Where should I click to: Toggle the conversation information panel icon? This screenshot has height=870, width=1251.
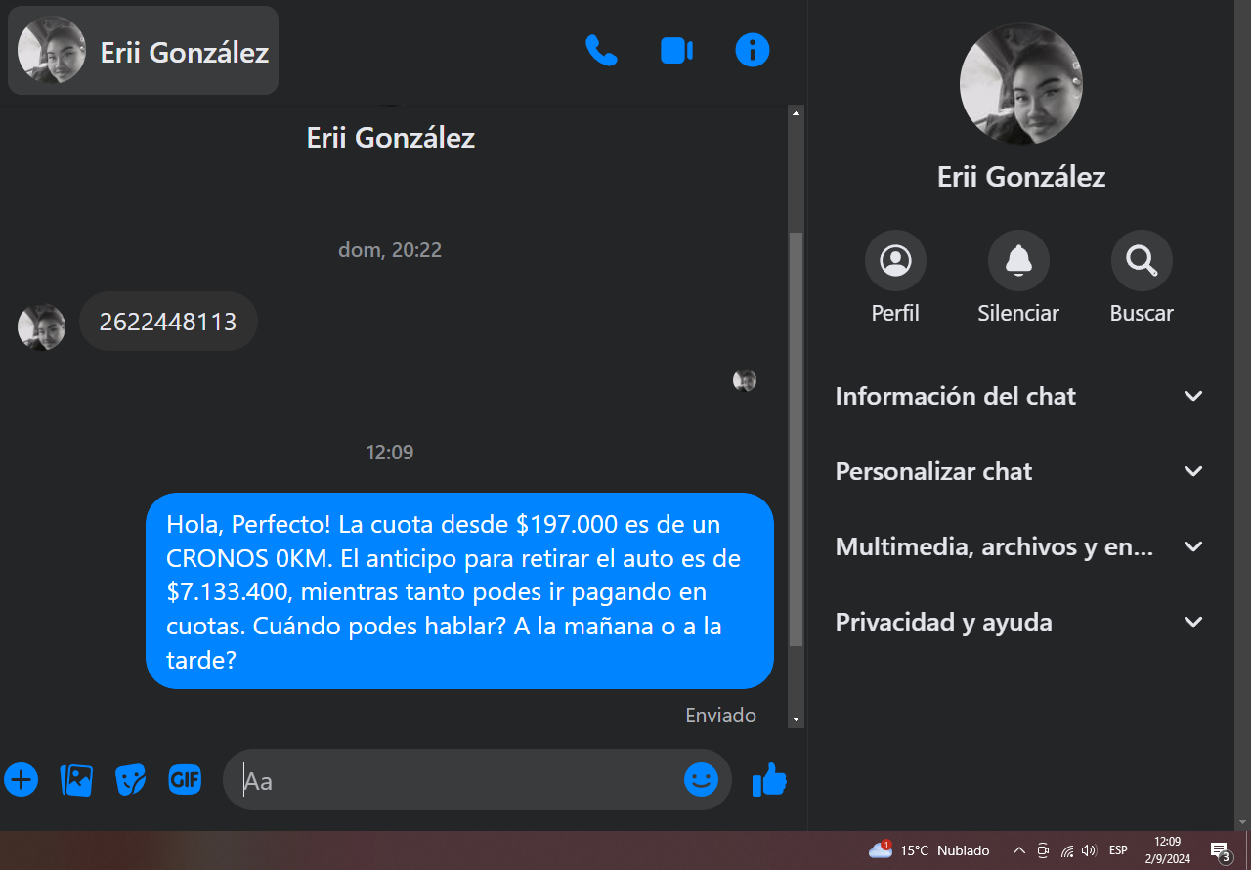(753, 50)
